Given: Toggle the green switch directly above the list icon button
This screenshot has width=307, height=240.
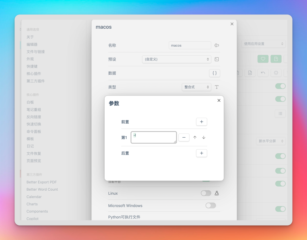Looking at the screenshot, I should click(280, 99).
